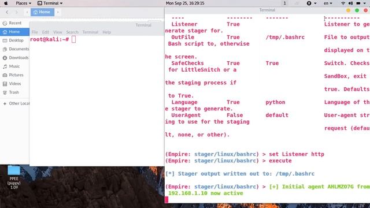
Task: Open Documents in file manager sidebar
Action: 14,49
